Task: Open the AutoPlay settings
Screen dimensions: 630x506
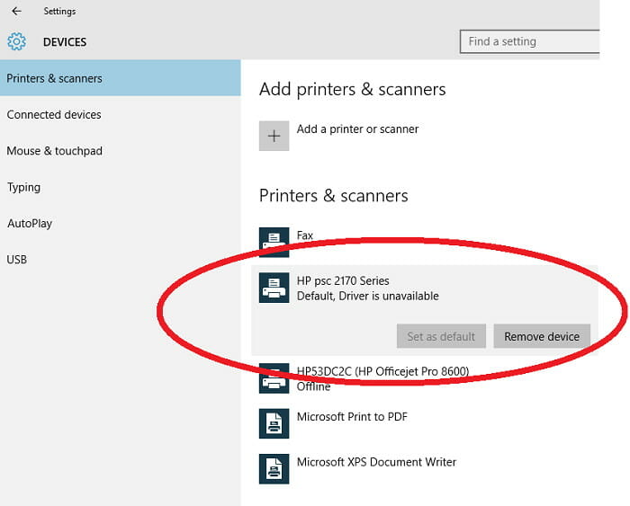Action: click(x=120, y=224)
